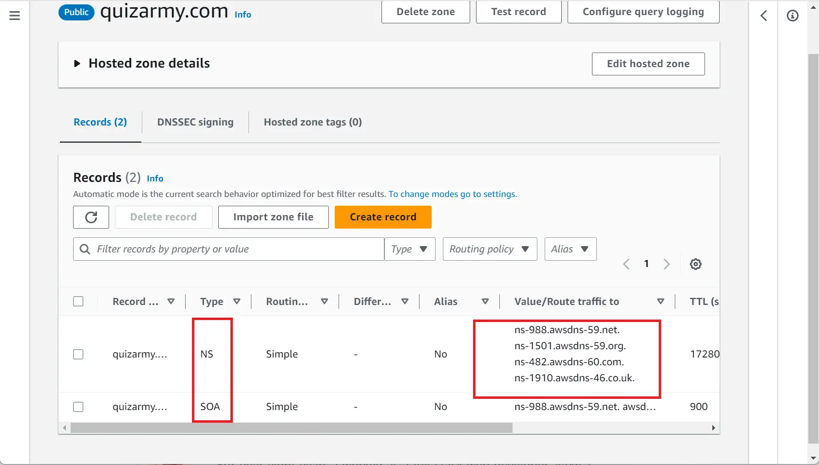Open the Alias filter dropdown
Screen dimensions: 819x465
pos(571,249)
